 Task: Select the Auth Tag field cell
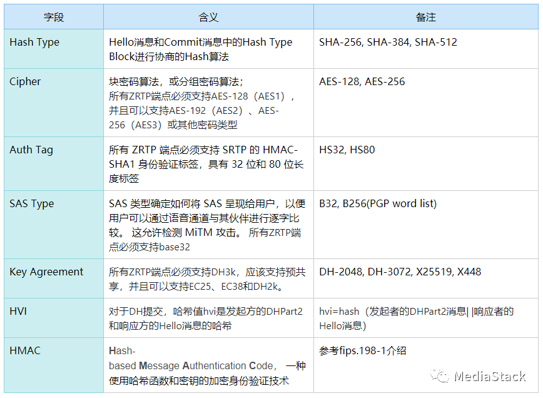coord(31,150)
